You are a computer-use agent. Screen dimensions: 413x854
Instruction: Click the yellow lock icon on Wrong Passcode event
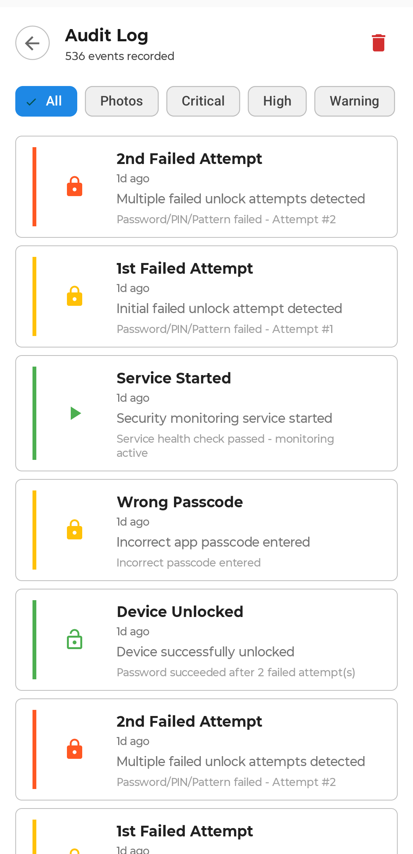tap(75, 529)
